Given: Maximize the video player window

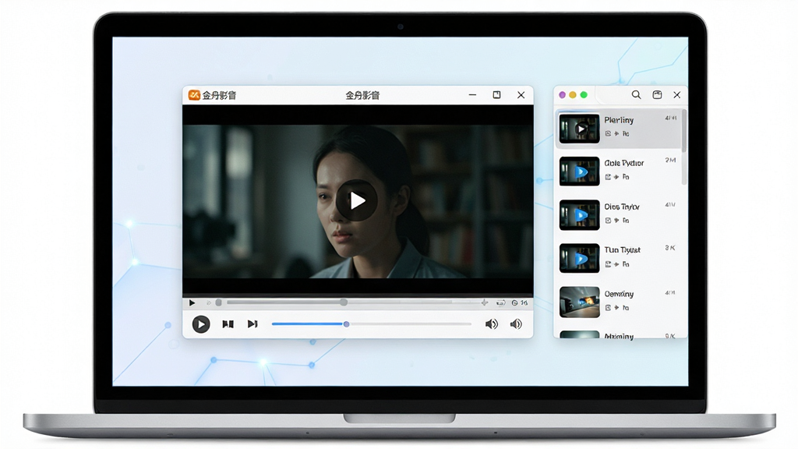Looking at the screenshot, I should tap(496, 94).
